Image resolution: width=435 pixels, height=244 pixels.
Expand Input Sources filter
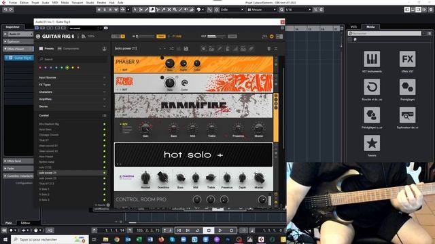(72, 77)
